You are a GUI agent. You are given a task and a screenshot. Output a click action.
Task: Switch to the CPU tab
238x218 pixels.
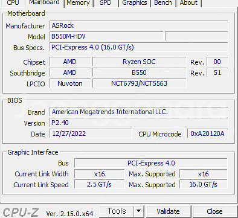13,3
